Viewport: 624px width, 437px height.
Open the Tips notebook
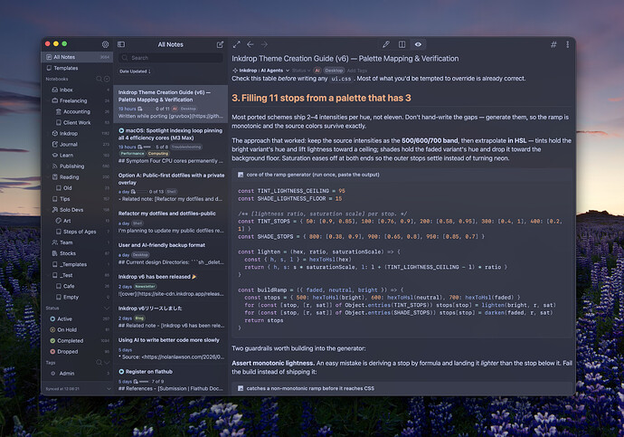tap(77, 199)
